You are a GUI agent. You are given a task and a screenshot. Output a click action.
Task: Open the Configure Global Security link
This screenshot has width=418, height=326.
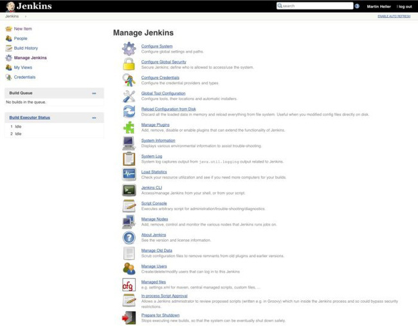[164, 62]
